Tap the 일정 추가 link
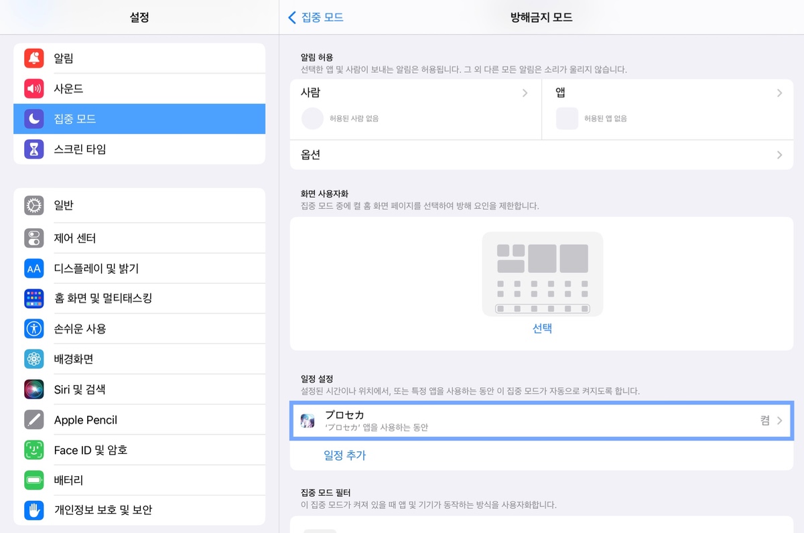 pos(345,455)
